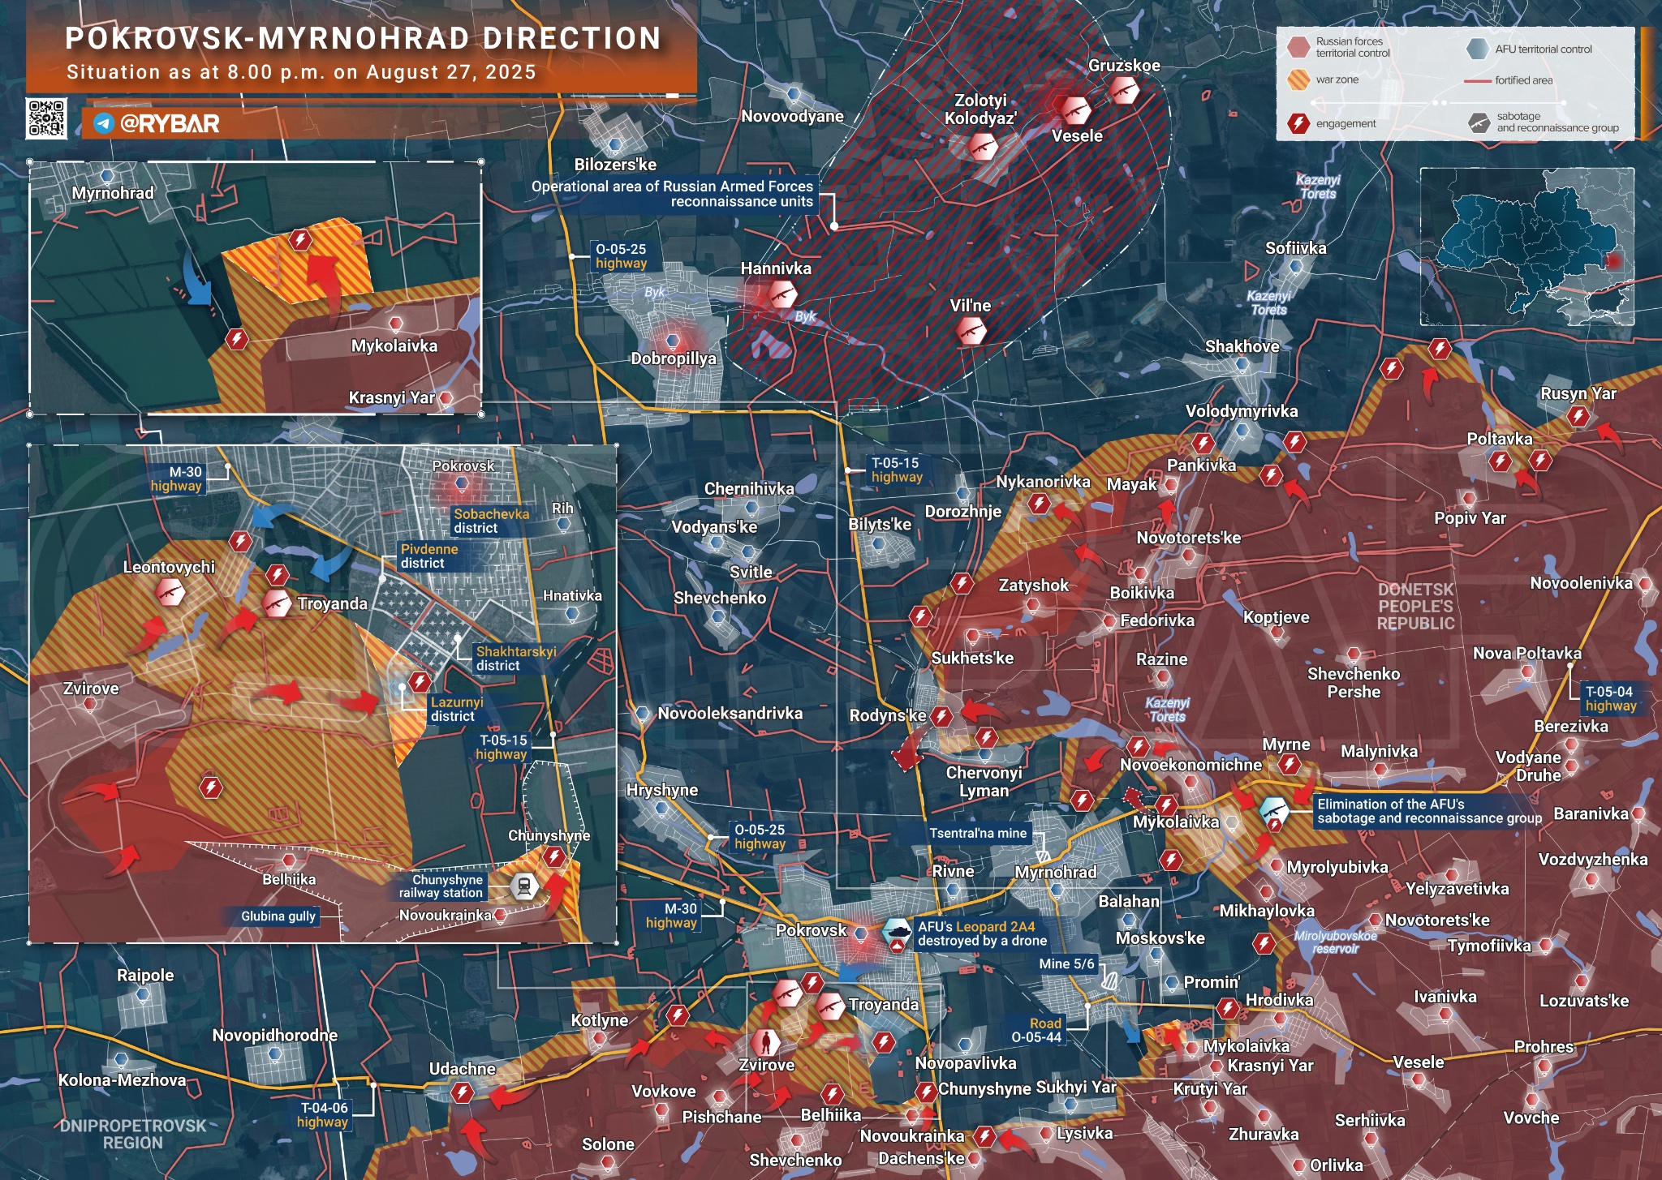
Task: Click the Tsentral'na mine marker icon
Action: (1043, 856)
